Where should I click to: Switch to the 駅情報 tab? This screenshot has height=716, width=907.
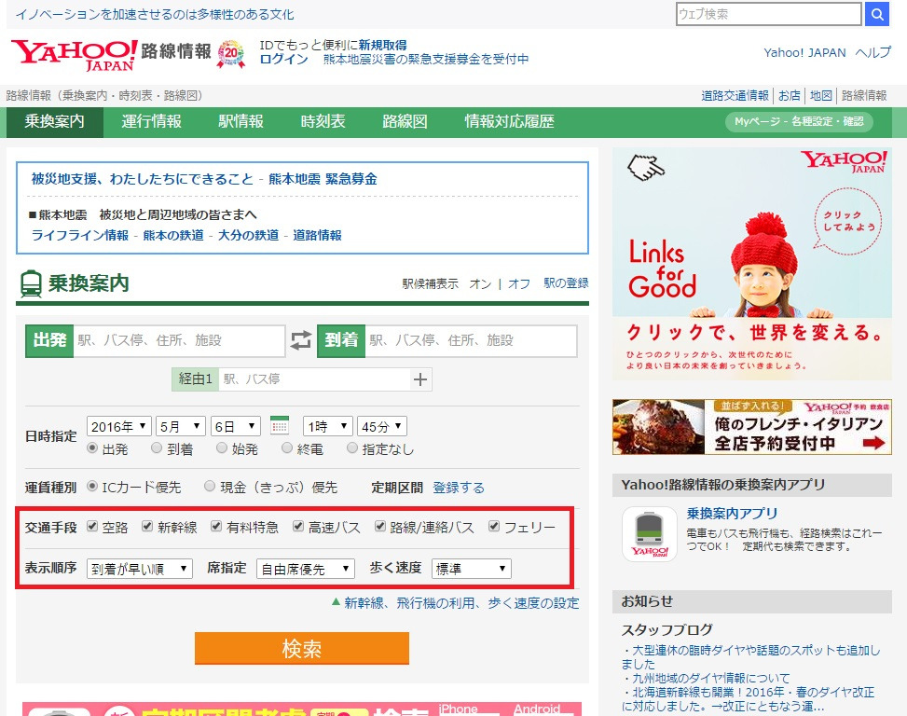[x=241, y=121]
